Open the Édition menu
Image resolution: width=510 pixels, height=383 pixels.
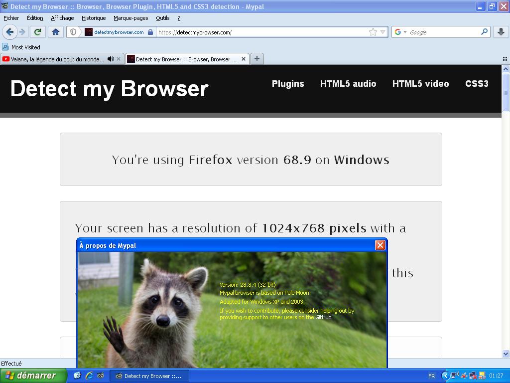pos(35,18)
